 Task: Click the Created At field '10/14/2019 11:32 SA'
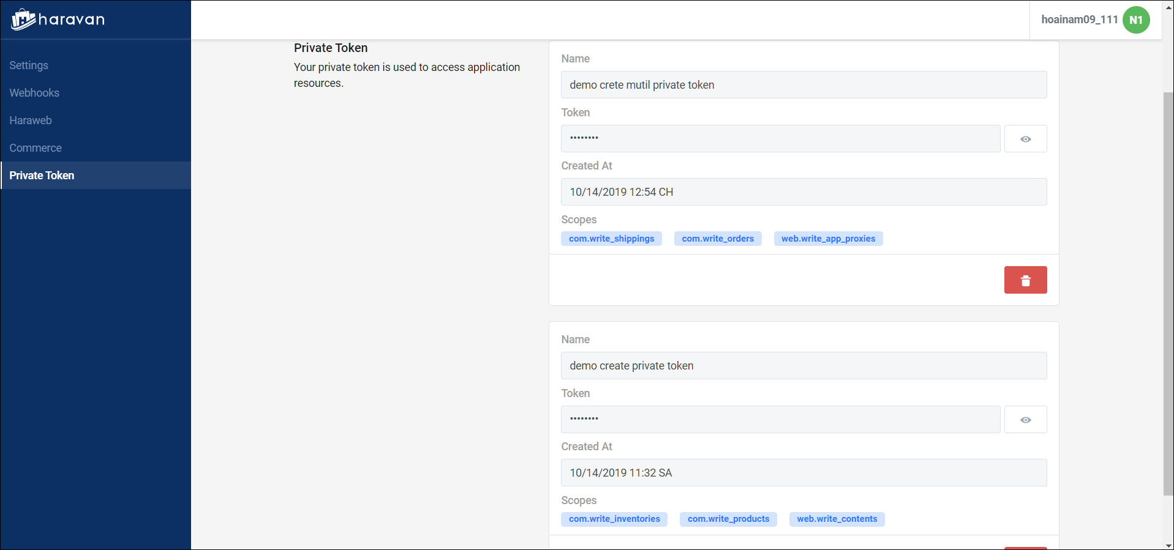pos(803,473)
